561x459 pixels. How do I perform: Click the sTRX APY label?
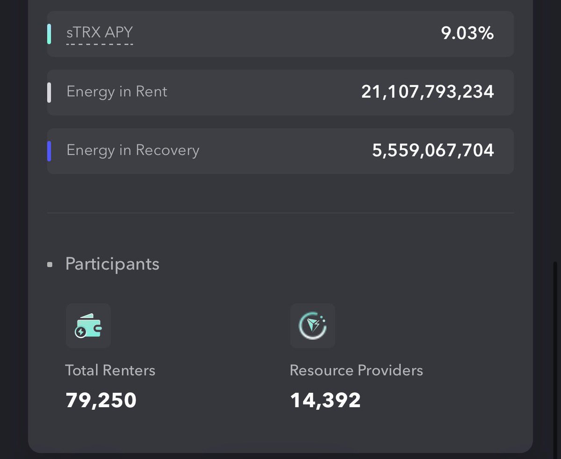pyautogui.click(x=100, y=33)
